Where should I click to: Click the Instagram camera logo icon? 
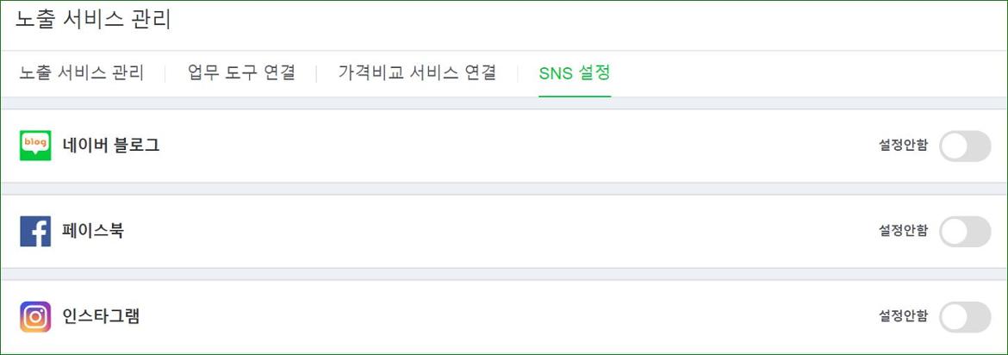[35, 317]
